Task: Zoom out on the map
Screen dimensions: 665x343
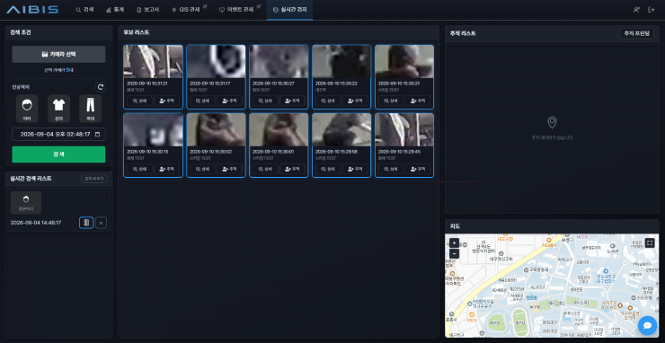Action: [454, 253]
